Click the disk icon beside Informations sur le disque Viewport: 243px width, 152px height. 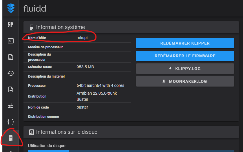tap(32, 132)
